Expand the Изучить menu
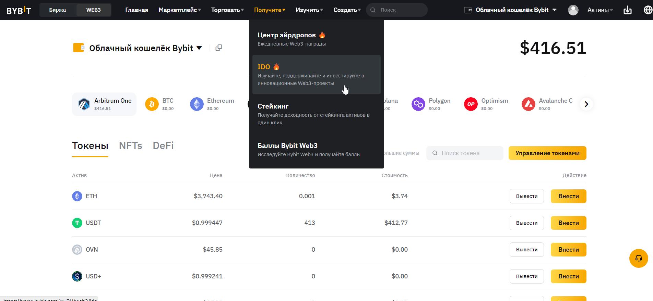The image size is (653, 301). (309, 10)
